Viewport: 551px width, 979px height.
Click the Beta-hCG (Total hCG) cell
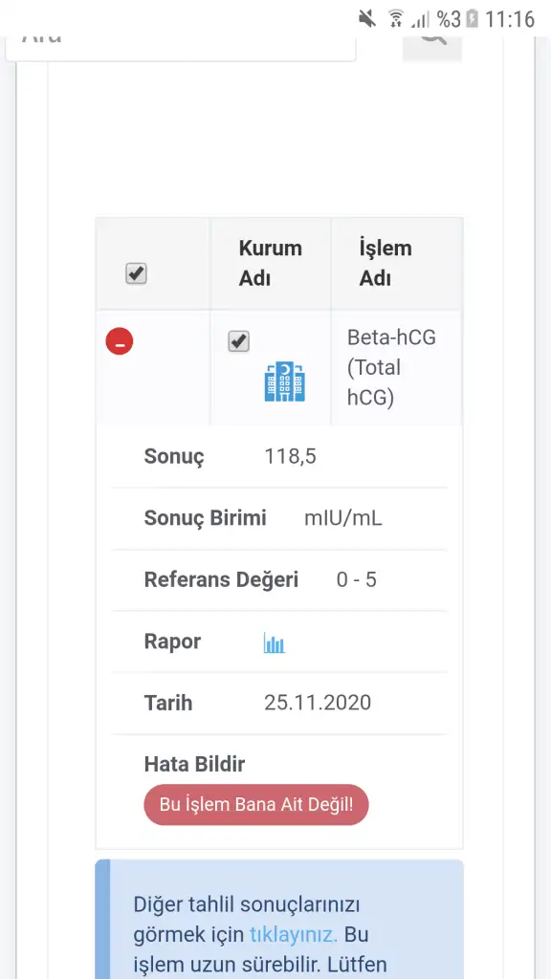[x=391, y=367]
